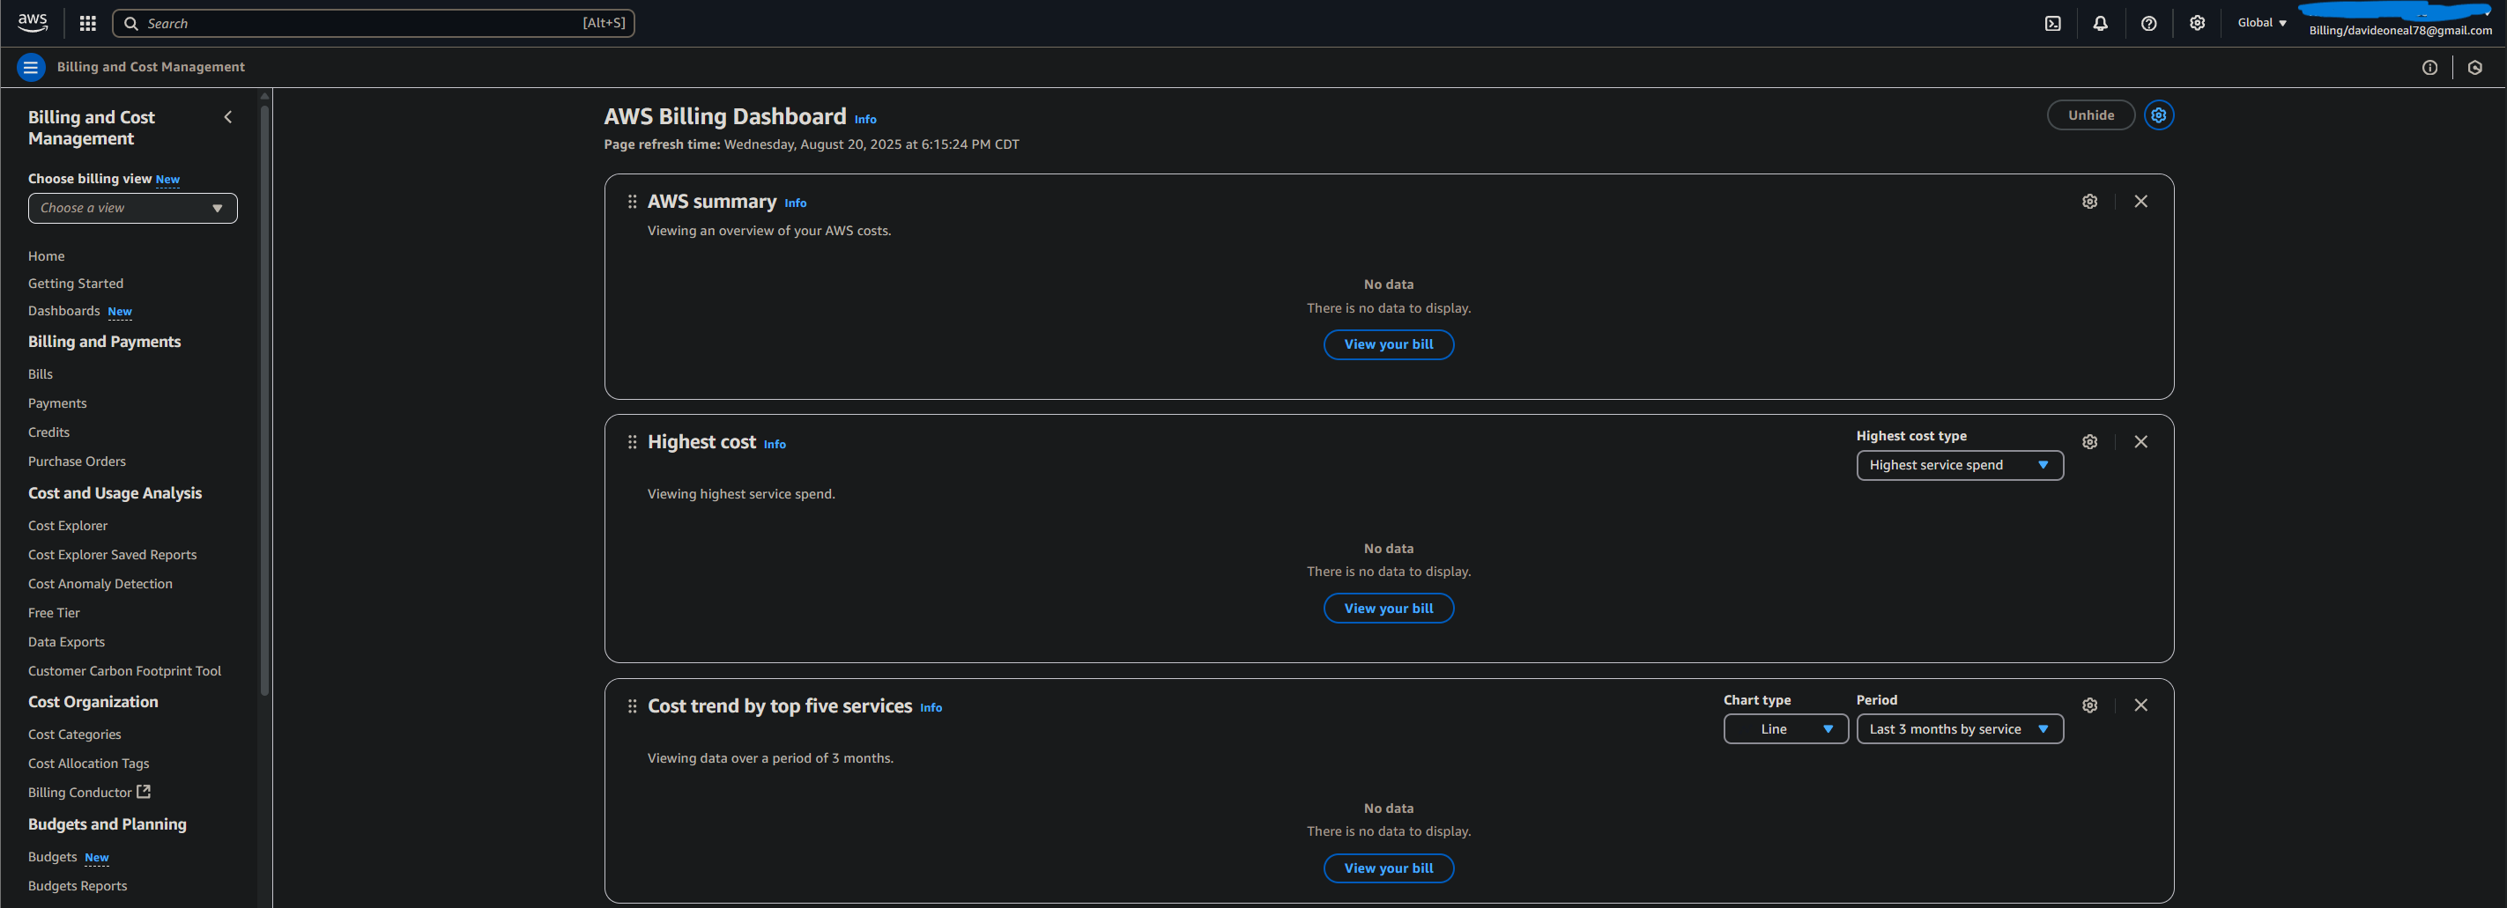
Task: Click the Unhide button
Action: pyautogui.click(x=2090, y=114)
